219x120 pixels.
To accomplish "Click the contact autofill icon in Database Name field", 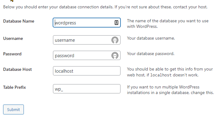I will pos(116,23).
